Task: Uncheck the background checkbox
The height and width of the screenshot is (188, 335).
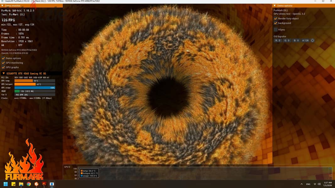Action: click(x=276, y=23)
